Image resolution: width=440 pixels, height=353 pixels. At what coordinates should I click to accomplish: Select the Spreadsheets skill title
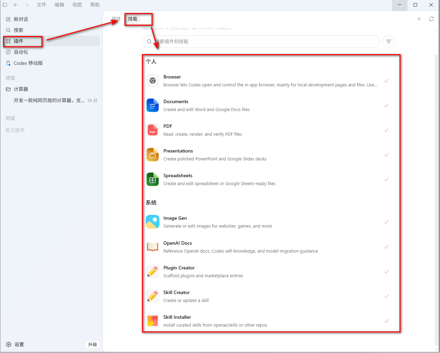click(178, 175)
